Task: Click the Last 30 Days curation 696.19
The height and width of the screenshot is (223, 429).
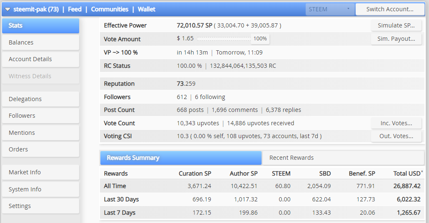Action: [202, 200]
